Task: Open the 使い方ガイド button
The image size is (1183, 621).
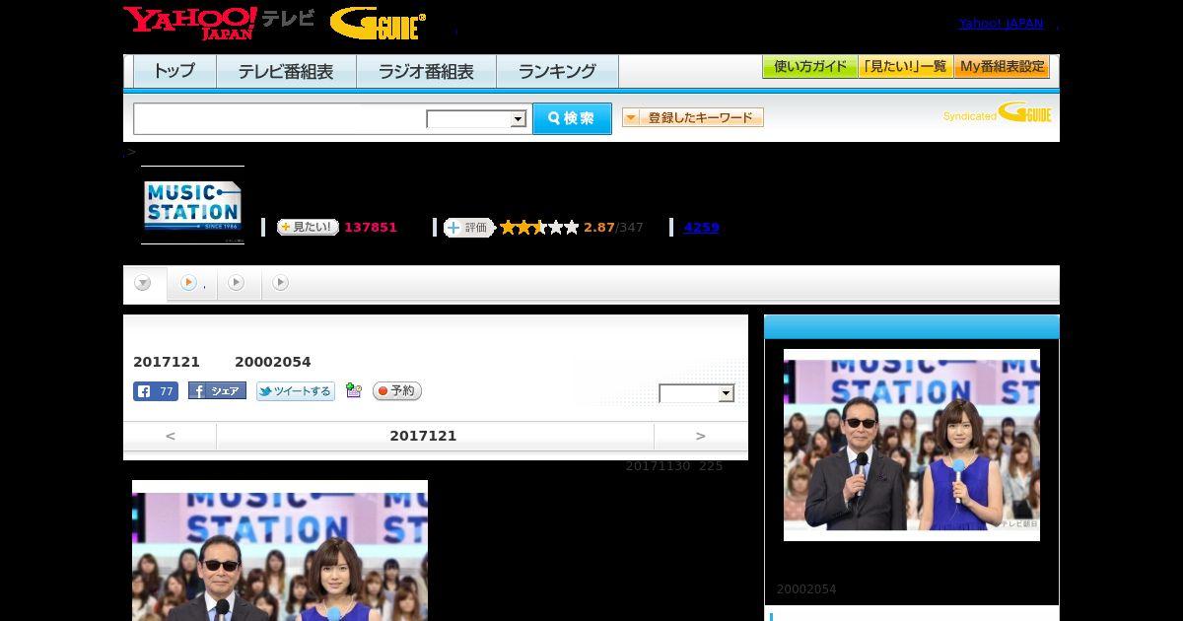Action: point(809,67)
